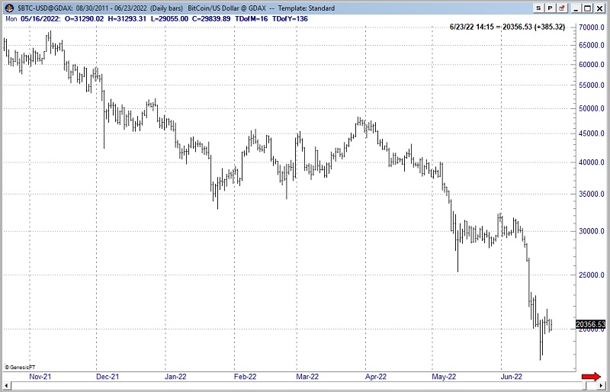610x392 pixels.
Task: Click the P button in title bar
Action: pyautogui.click(x=550, y=7)
